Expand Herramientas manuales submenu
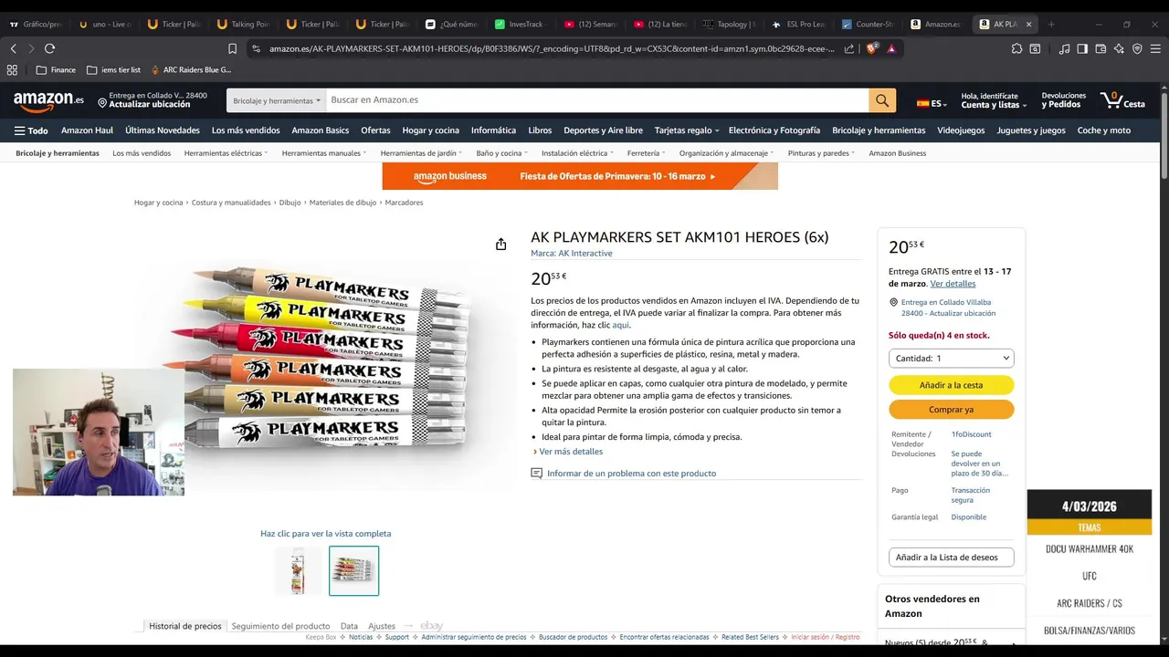The image size is (1169, 657). 324,153
